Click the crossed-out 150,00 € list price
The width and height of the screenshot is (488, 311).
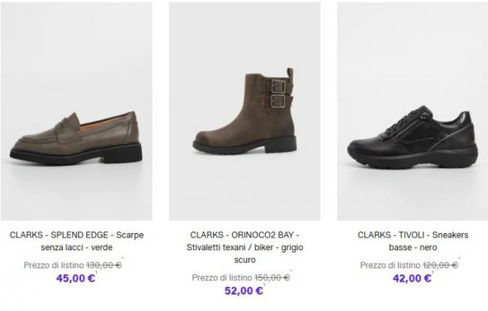pyautogui.click(x=272, y=277)
